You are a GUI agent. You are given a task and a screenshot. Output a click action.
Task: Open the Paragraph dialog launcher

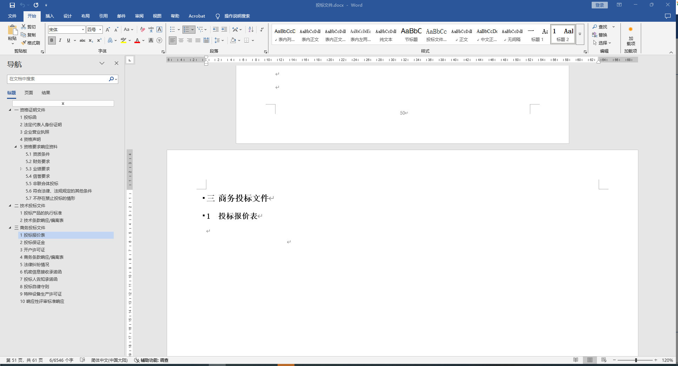point(266,52)
